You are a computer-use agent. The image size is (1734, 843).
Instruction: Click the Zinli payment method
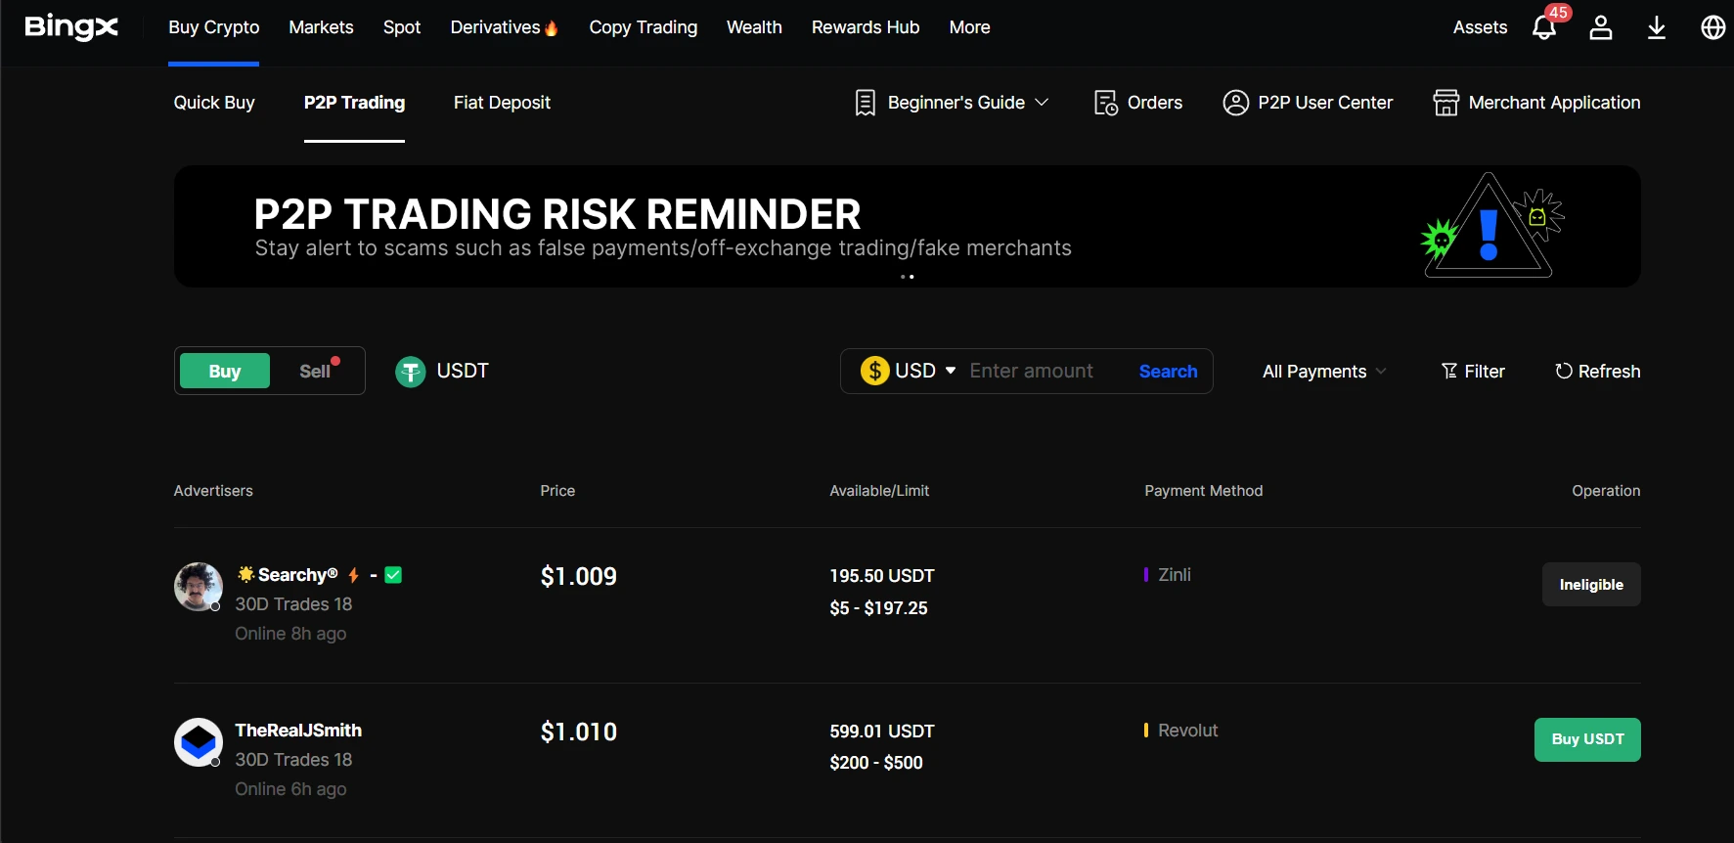[x=1175, y=575]
